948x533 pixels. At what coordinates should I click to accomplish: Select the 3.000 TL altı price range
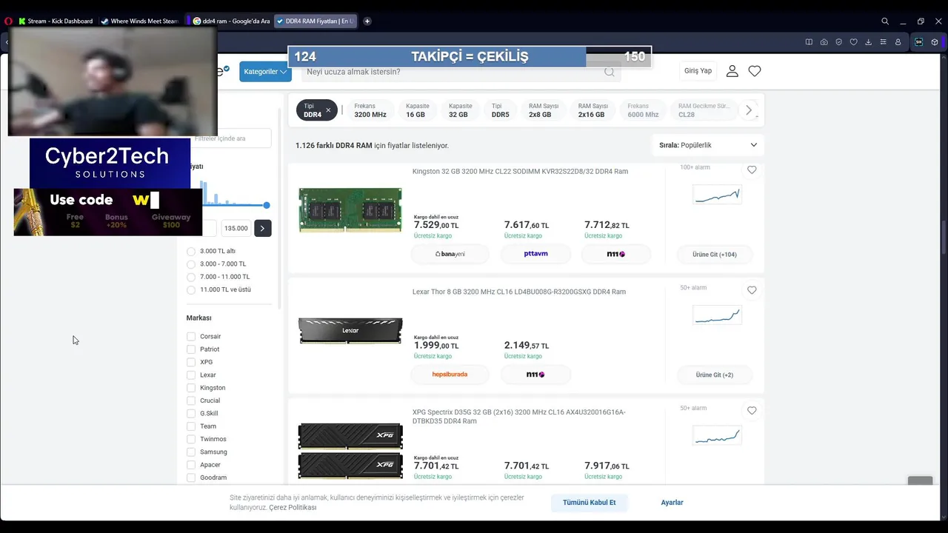click(x=191, y=251)
